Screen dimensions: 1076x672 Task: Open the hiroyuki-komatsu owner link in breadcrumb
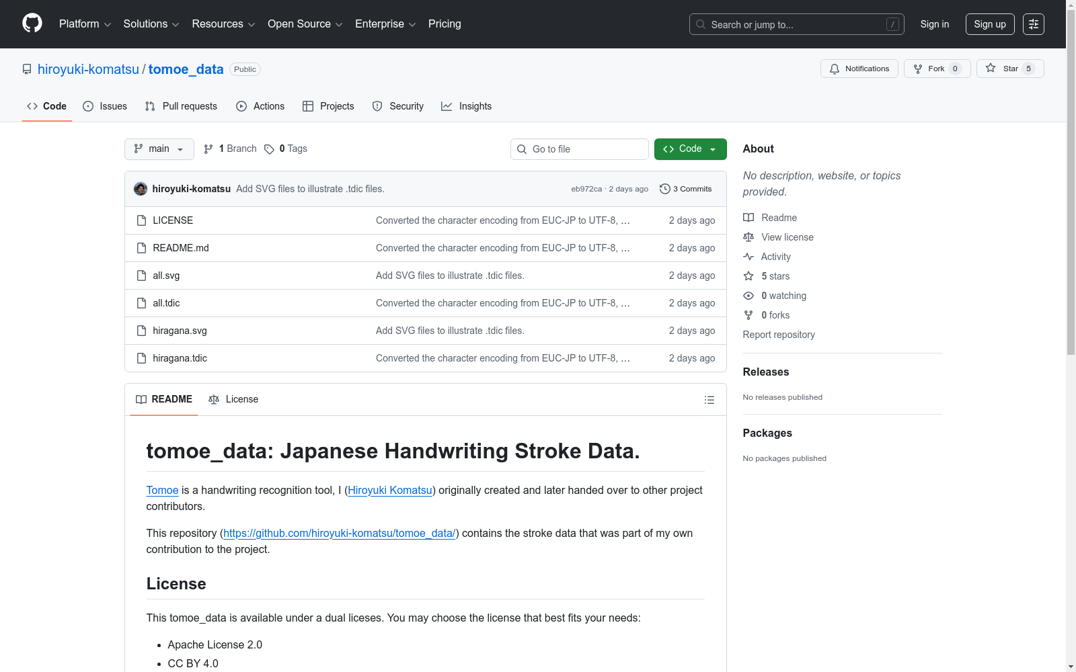[x=88, y=69]
